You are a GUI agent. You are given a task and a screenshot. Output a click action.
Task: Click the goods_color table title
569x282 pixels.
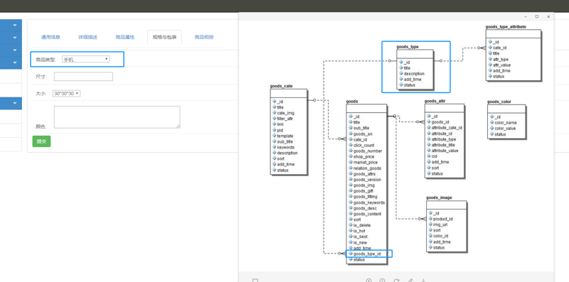click(x=499, y=102)
